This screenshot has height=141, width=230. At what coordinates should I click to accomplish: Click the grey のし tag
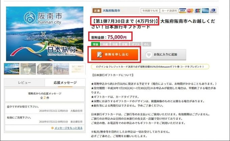pos(147,44)
